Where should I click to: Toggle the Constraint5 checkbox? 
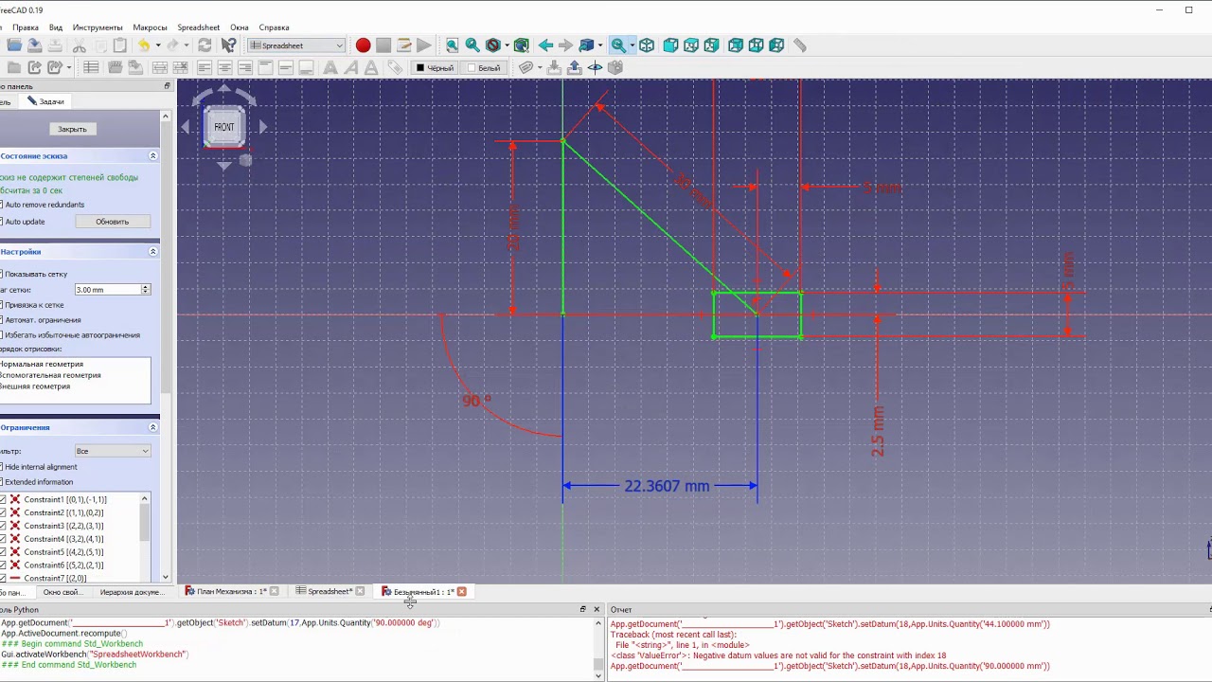(x=3, y=552)
